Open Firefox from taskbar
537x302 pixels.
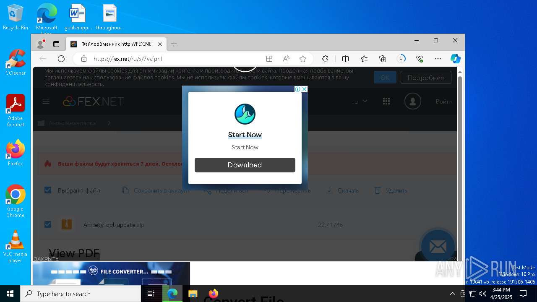click(x=214, y=294)
